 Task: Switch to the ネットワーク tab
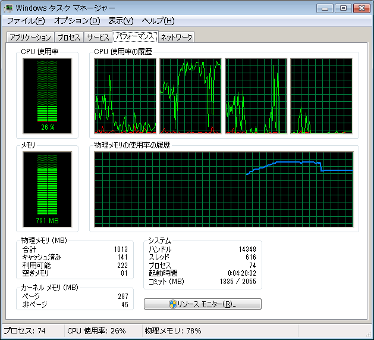176,38
